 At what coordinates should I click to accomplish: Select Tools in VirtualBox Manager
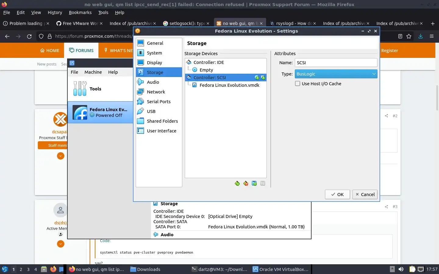(x=100, y=89)
